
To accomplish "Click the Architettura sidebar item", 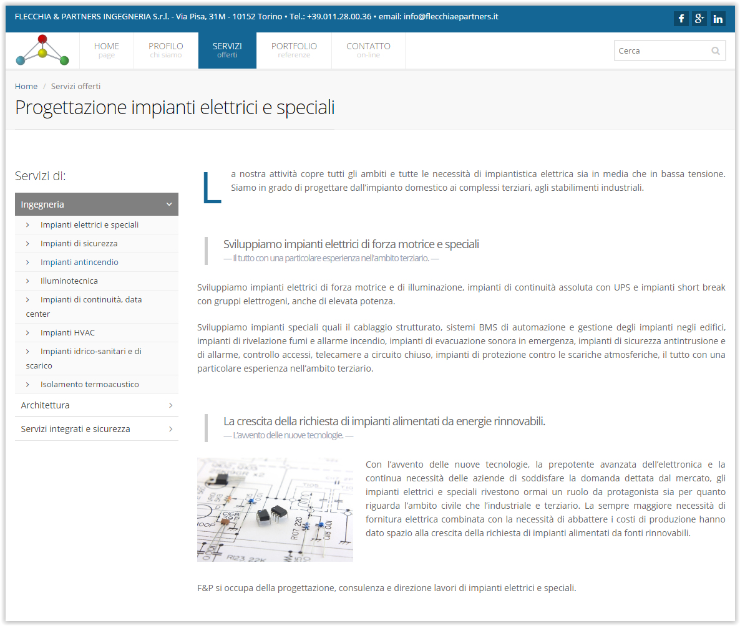I will (x=97, y=405).
